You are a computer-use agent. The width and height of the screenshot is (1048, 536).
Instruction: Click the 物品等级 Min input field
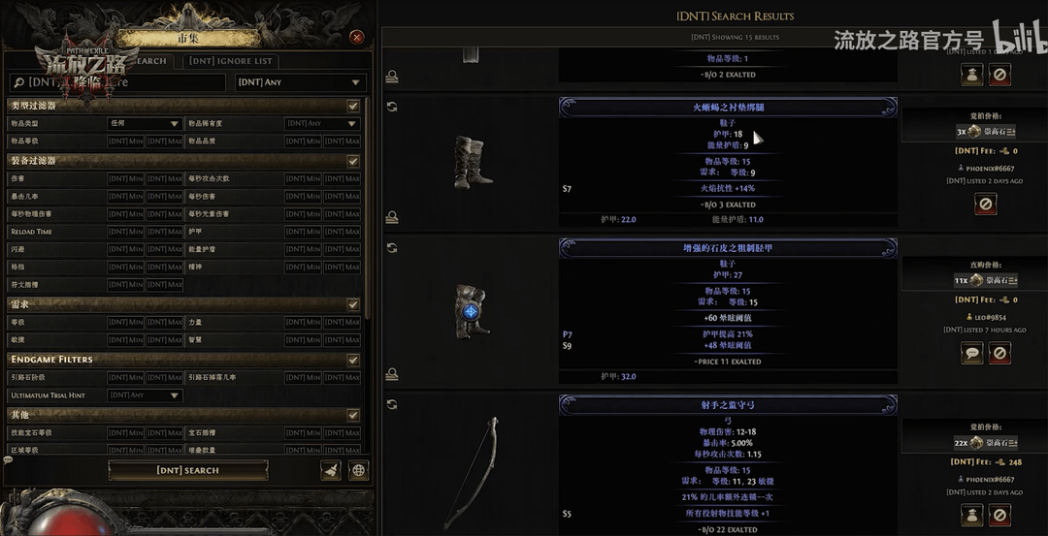pyautogui.click(x=125, y=142)
